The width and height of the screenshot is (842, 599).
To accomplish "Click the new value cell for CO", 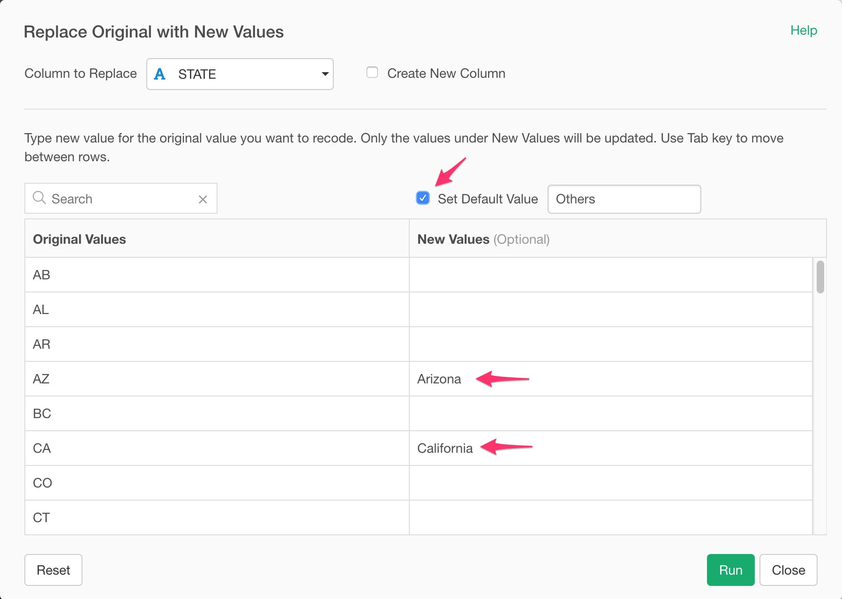I will pos(610,483).
